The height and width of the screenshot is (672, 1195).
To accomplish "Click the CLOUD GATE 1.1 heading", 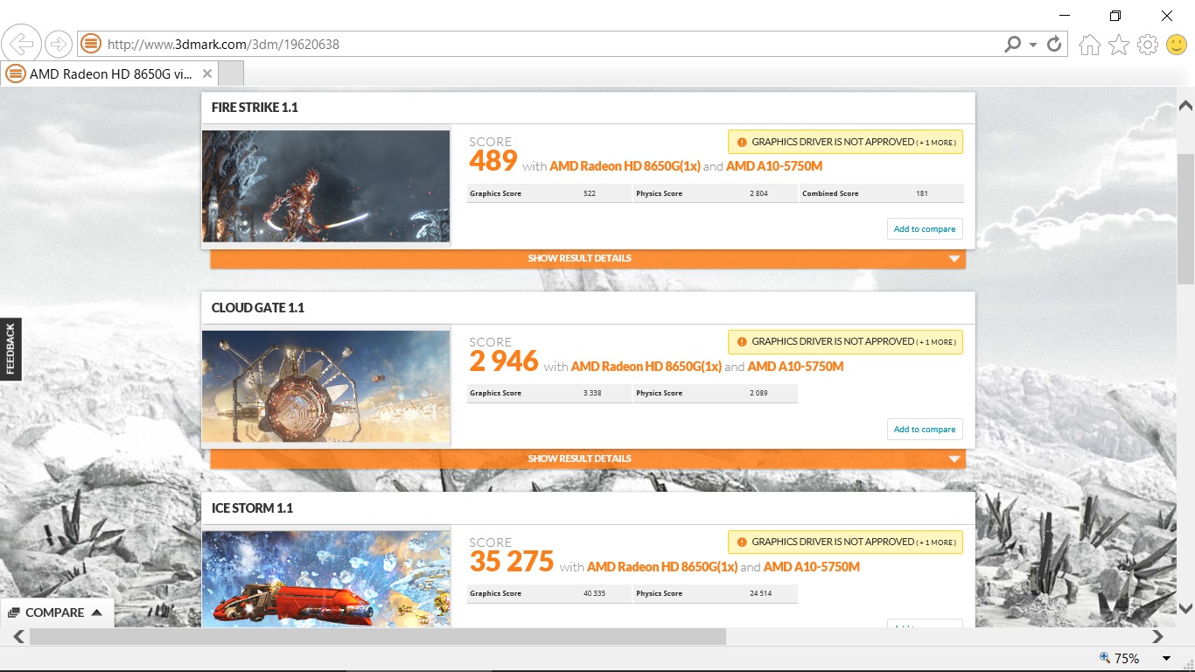I will click(x=258, y=308).
